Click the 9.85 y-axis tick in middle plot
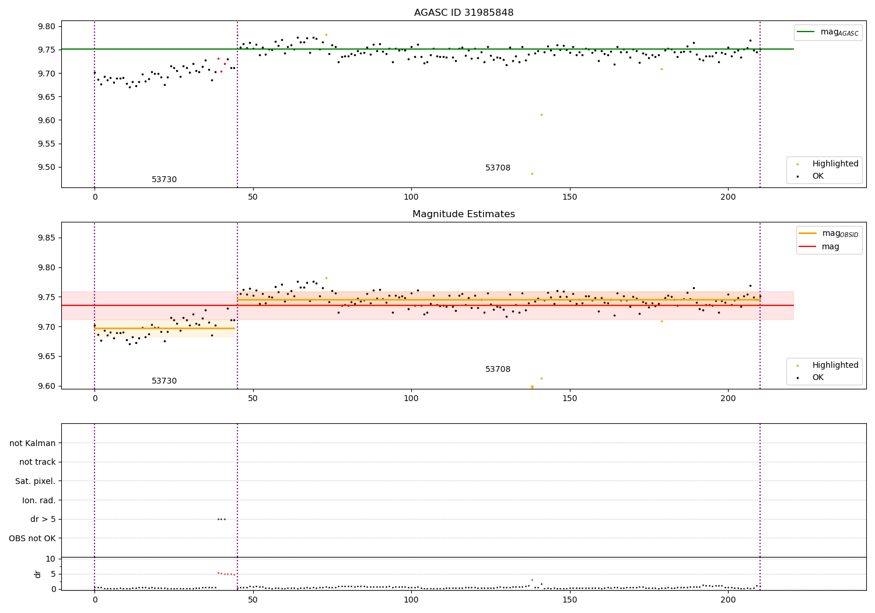The width and height of the screenshot is (875, 613). point(45,238)
